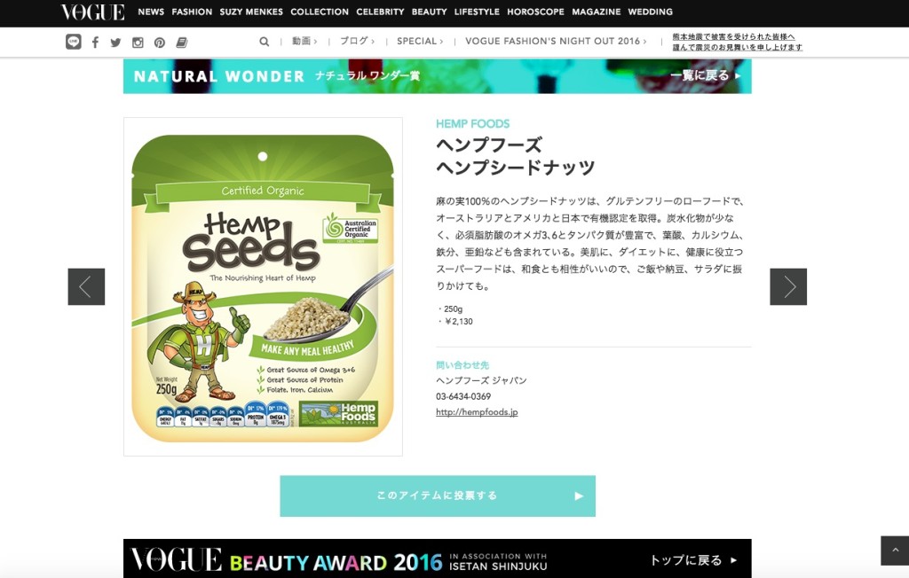Vote with このアイテムに投票する button
Image resolution: width=909 pixels, height=578 pixels.
tap(438, 496)
